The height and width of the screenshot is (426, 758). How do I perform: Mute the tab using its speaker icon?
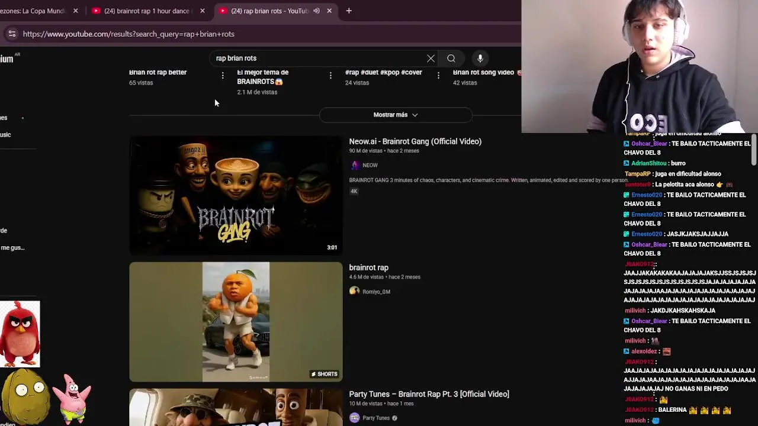316,11
